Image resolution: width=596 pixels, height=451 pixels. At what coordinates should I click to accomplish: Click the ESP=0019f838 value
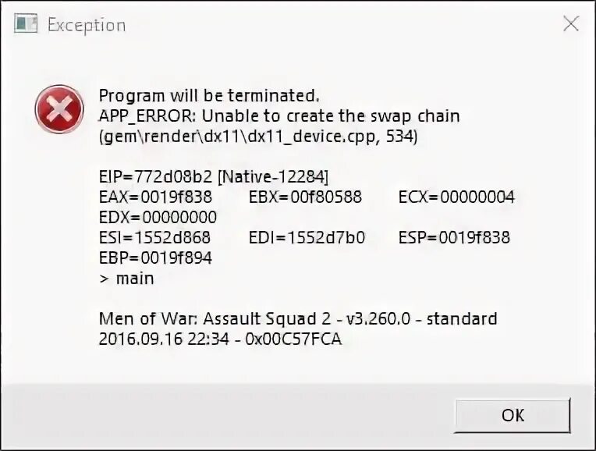point(454,237)
